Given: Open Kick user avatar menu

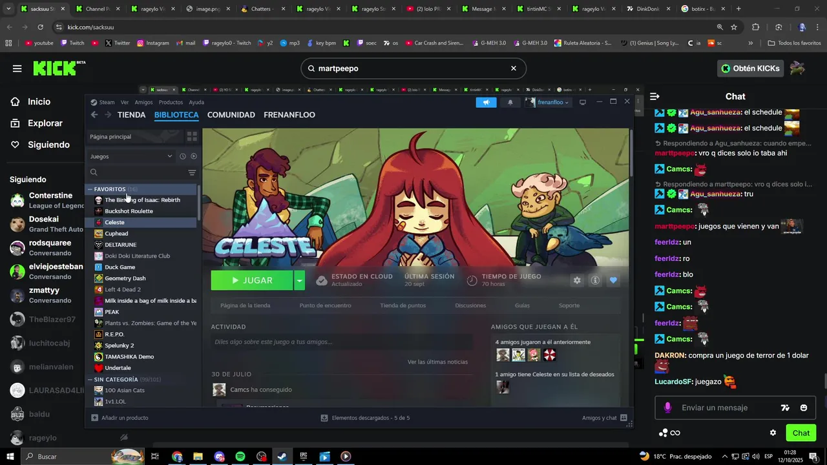Looking at the screenshot, I should click(x=797, y=68).
